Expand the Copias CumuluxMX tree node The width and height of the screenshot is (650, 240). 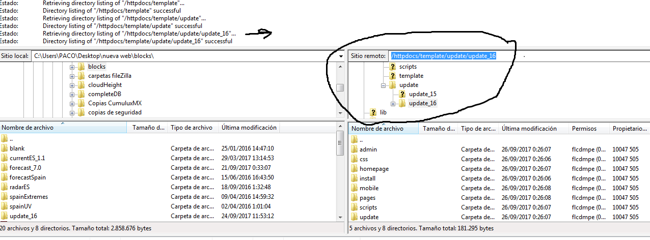(72, 104)
